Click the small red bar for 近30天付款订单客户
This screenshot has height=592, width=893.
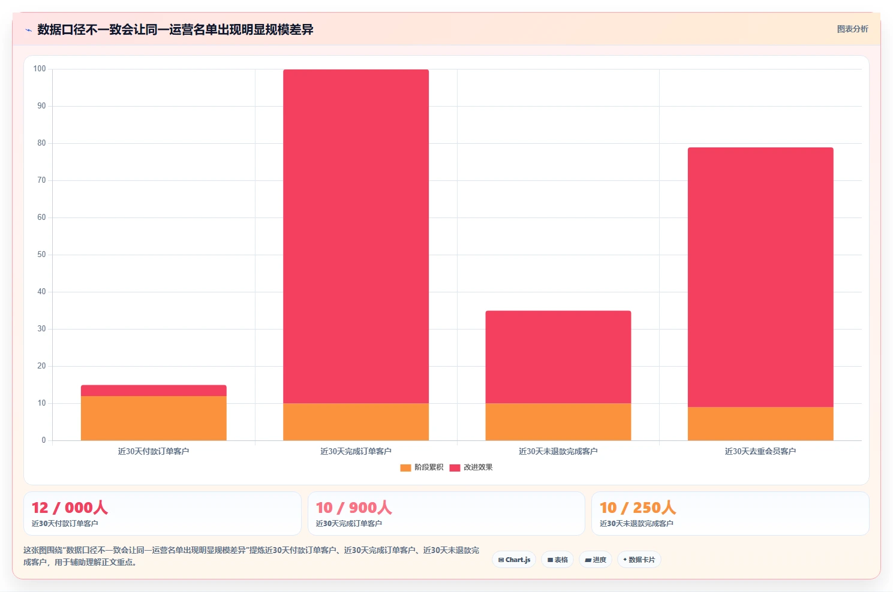point(154,391)
